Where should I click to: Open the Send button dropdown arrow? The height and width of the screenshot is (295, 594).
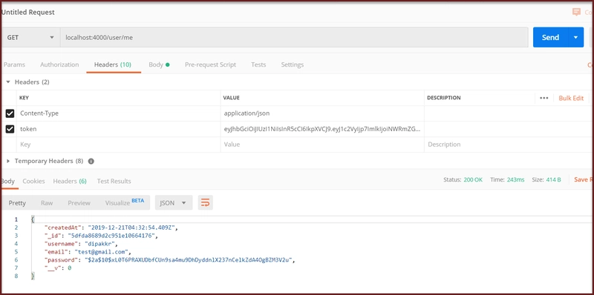576,37
